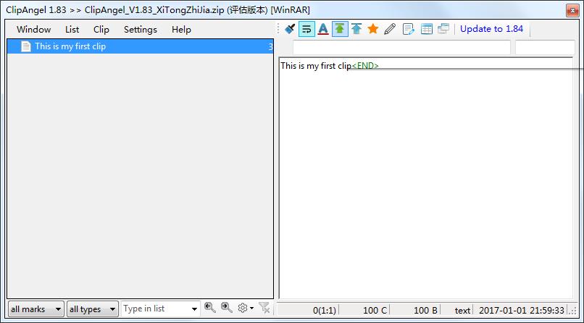Select the 'This is my first clip' list row

[x=140, y=46]
